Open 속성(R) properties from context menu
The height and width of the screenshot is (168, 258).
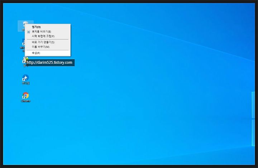pyautogui.click(x=48, y=53)
